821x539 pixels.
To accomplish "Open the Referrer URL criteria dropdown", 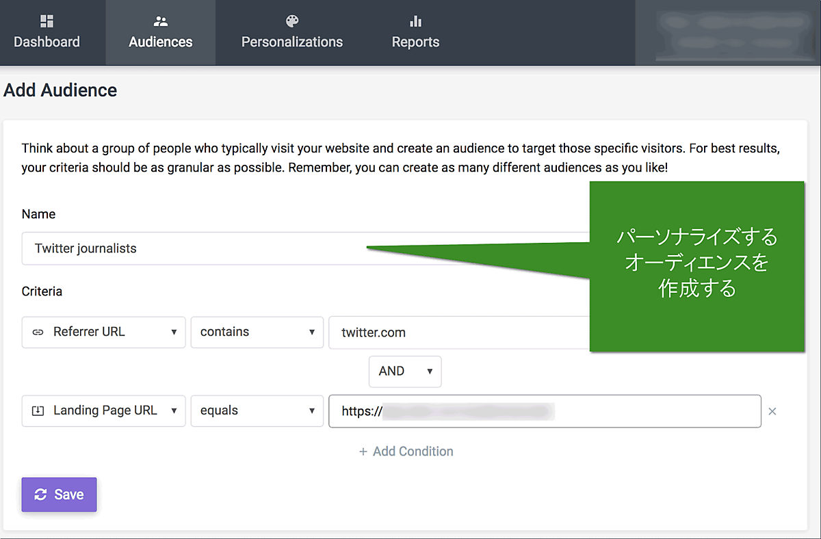I will tap(104, 332).
